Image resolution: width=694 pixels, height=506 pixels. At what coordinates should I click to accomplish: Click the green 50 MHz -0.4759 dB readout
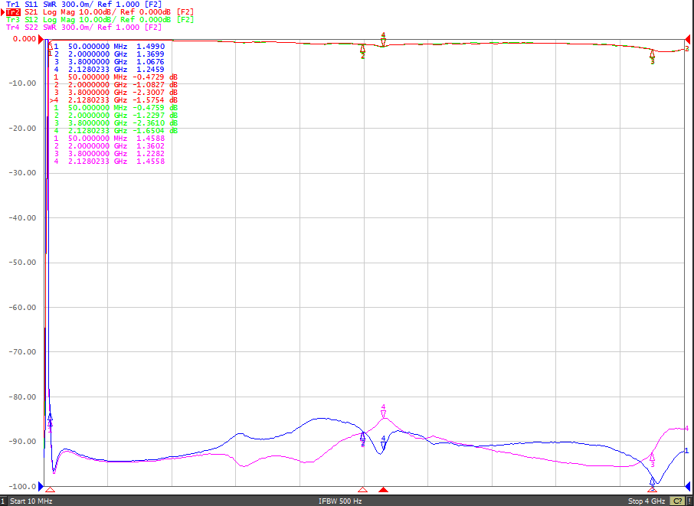[x=116, y=107]
